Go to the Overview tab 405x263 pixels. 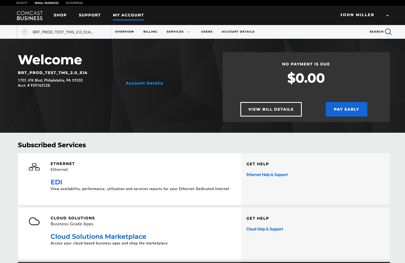tap(124, 32)
